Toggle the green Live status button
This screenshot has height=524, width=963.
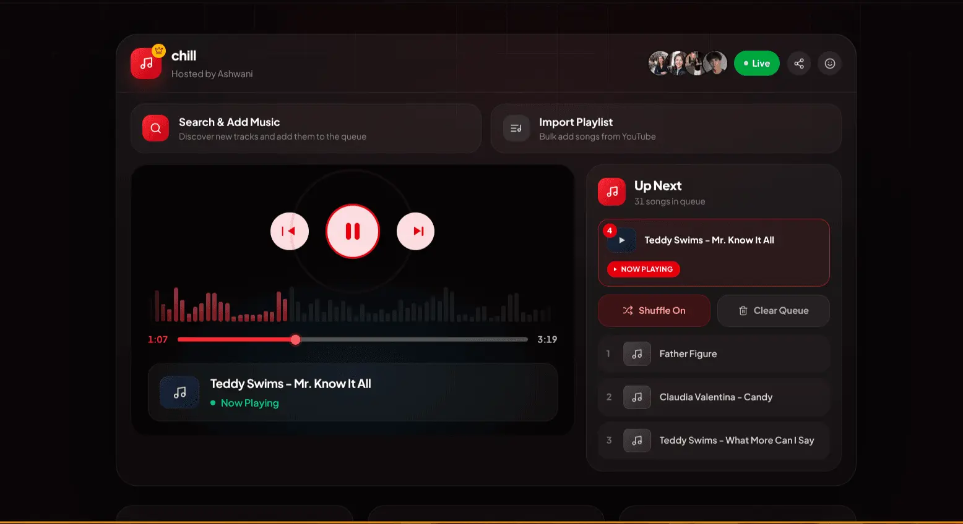click(757, 64)
